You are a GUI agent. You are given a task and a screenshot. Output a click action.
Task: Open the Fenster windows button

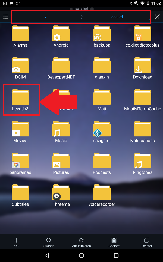[x=146, y=242]
